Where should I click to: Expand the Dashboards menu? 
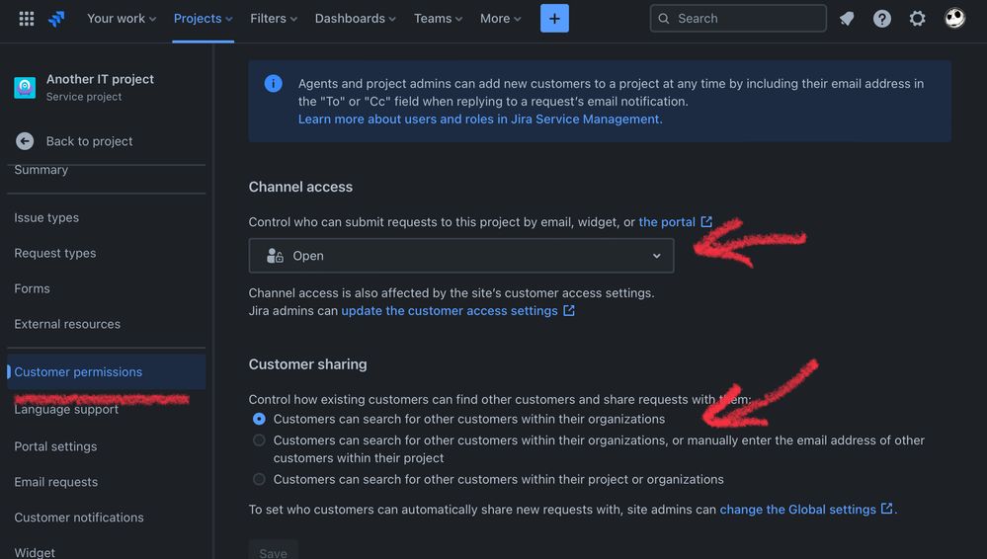click(x=355, y=18)
